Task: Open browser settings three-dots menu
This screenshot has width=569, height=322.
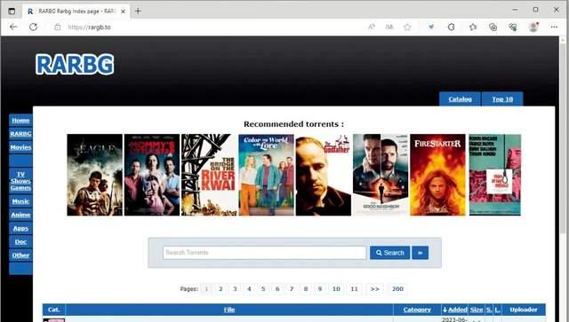Action: point(554,27)
